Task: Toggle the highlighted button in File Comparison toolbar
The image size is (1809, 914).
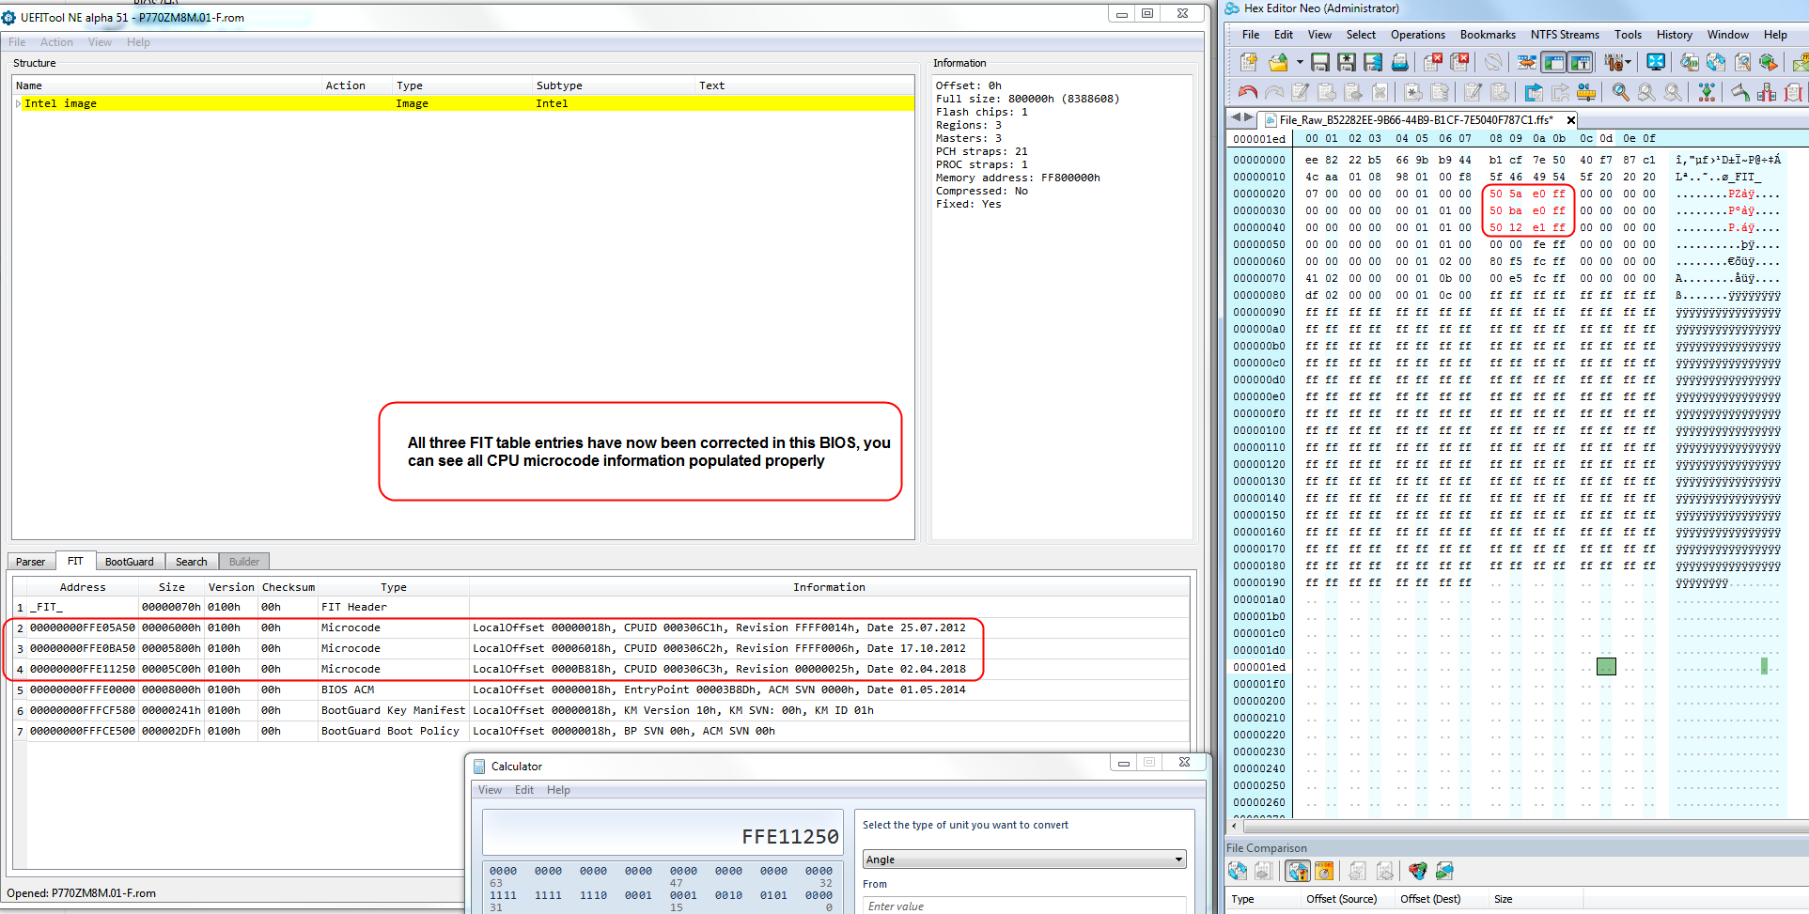Action: 1298,871
